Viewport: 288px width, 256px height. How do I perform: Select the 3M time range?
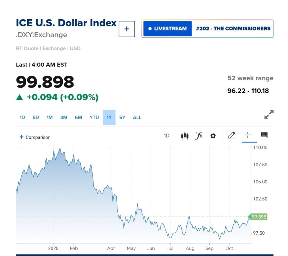[x=64, y=117]
